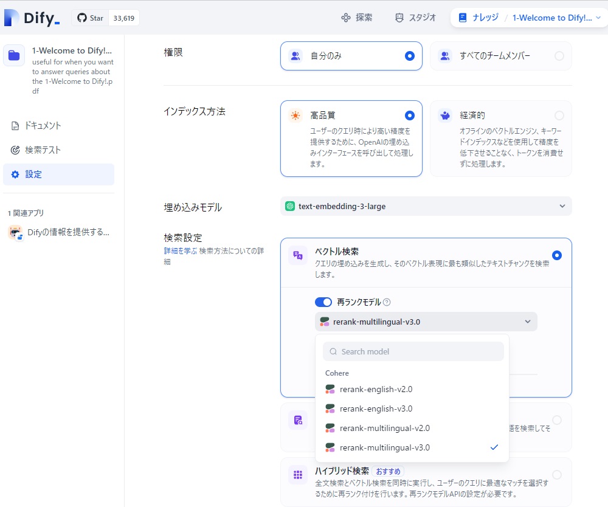Choose rerank-multilingual-v3.0 from the list
This screenshot has height=507, width=608.
click(x=412, y=447)
